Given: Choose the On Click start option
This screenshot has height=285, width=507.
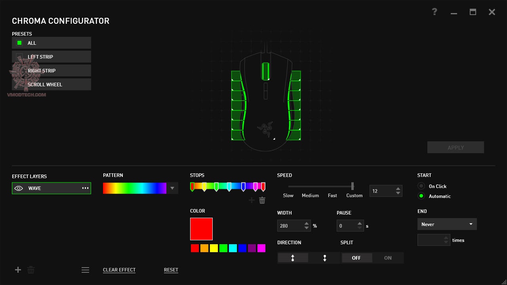Looking at the screenshot, I should pyautogui.click(x=421, y=186).
